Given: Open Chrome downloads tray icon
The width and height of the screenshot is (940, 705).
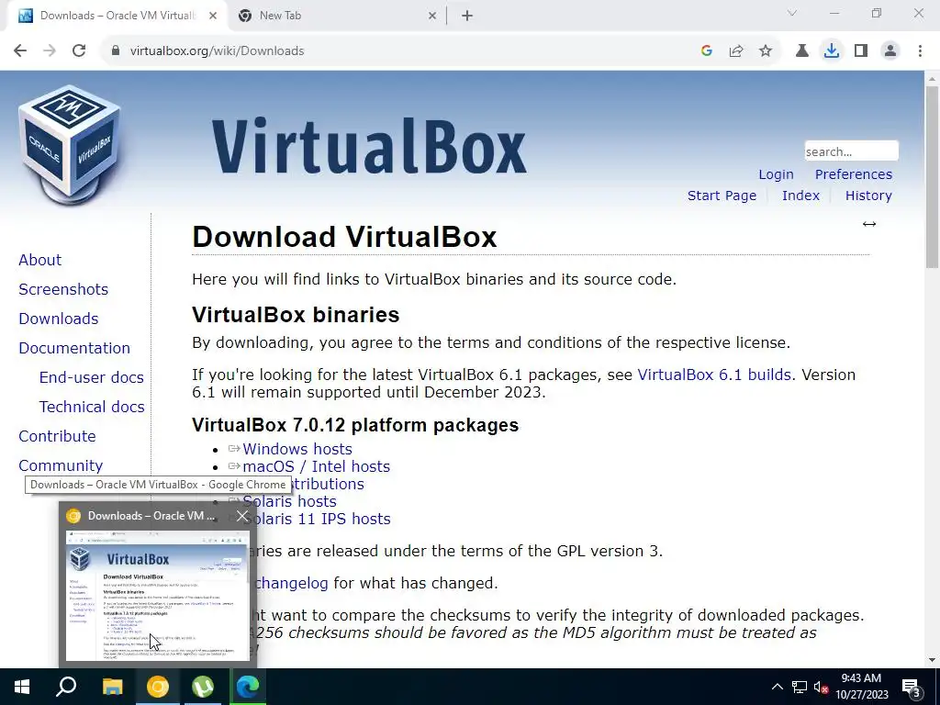Looking at the screenshot, I should click(832, 51).
